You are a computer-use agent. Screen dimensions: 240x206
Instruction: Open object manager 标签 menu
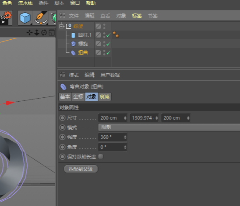point(137,16)
